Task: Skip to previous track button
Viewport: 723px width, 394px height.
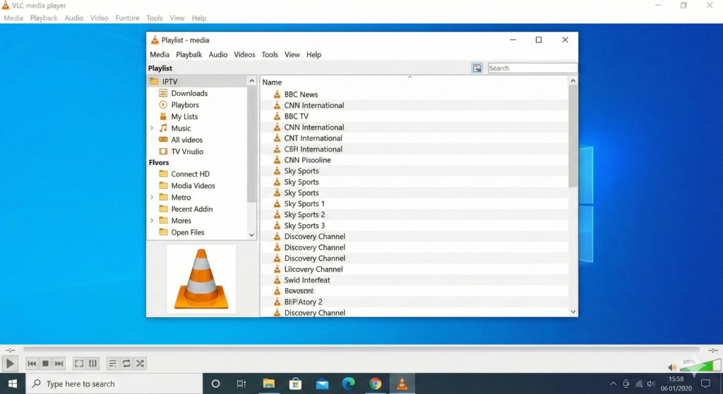Action: pos(31,364)
